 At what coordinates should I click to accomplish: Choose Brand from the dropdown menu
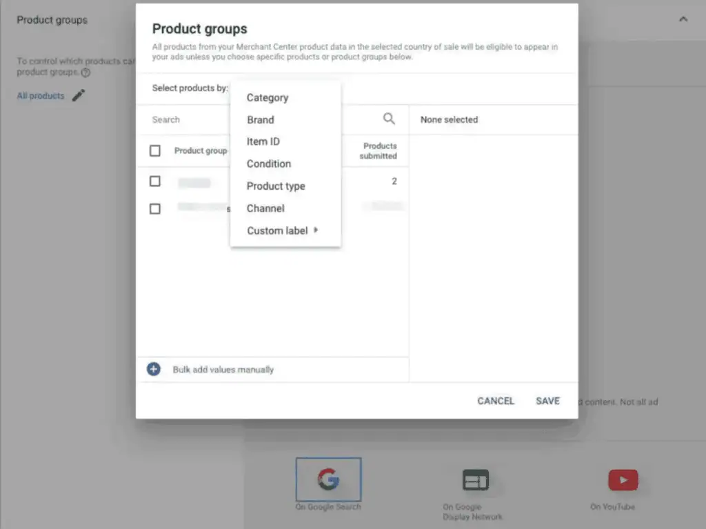[261, 120]
